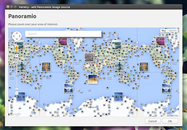The image size is (187, 130).
Task: Pan map left with the left arrow
Action: (14, 36)
